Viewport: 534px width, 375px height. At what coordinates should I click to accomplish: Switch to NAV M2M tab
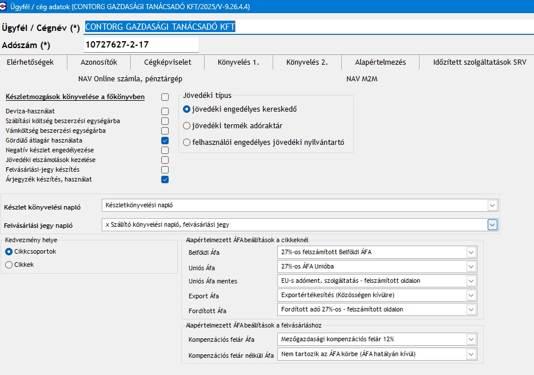(362, 79)
